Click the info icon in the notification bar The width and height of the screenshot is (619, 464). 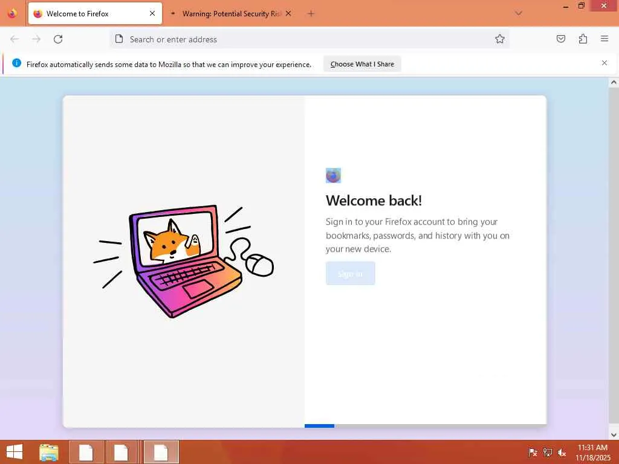[16, 63]
